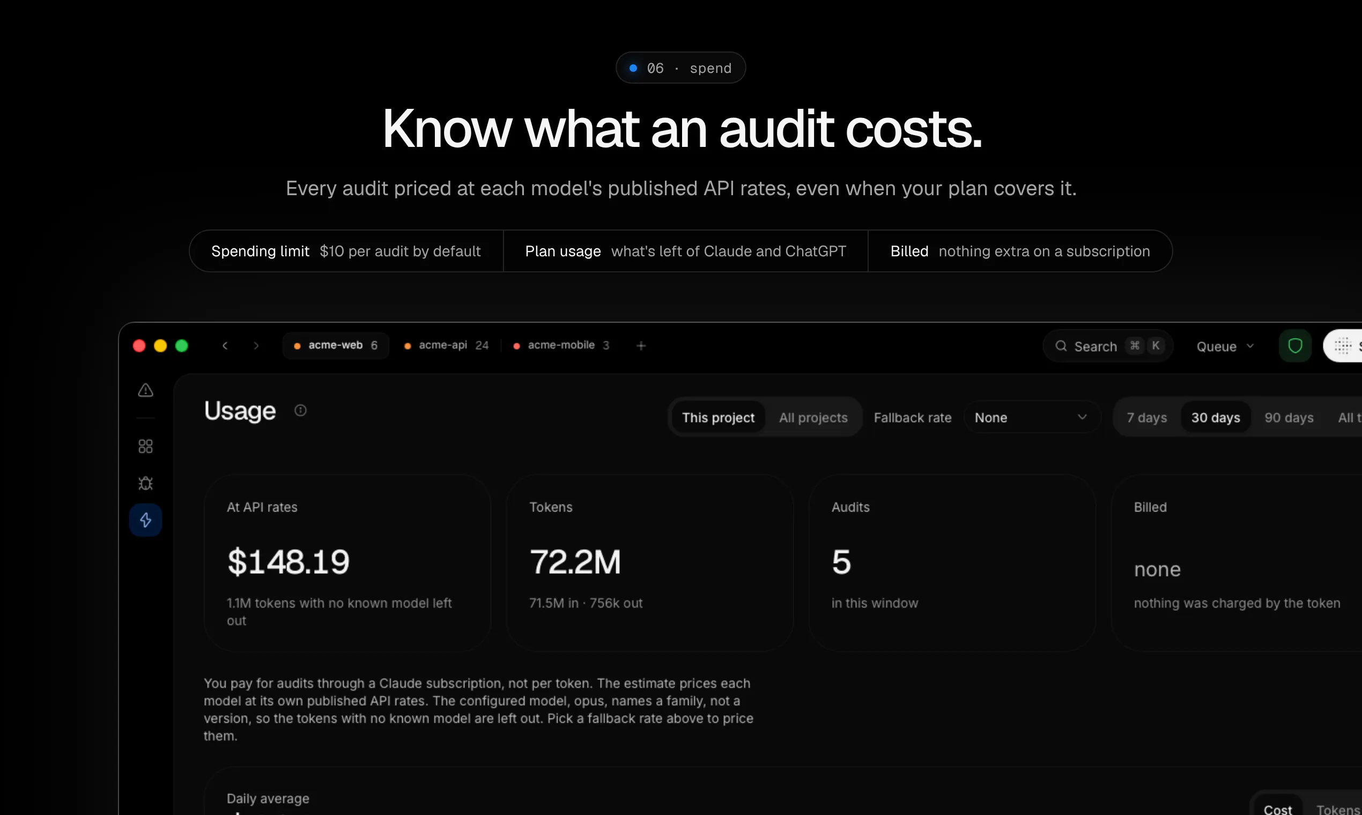Click the Plan usage segment

click(685, 251)
